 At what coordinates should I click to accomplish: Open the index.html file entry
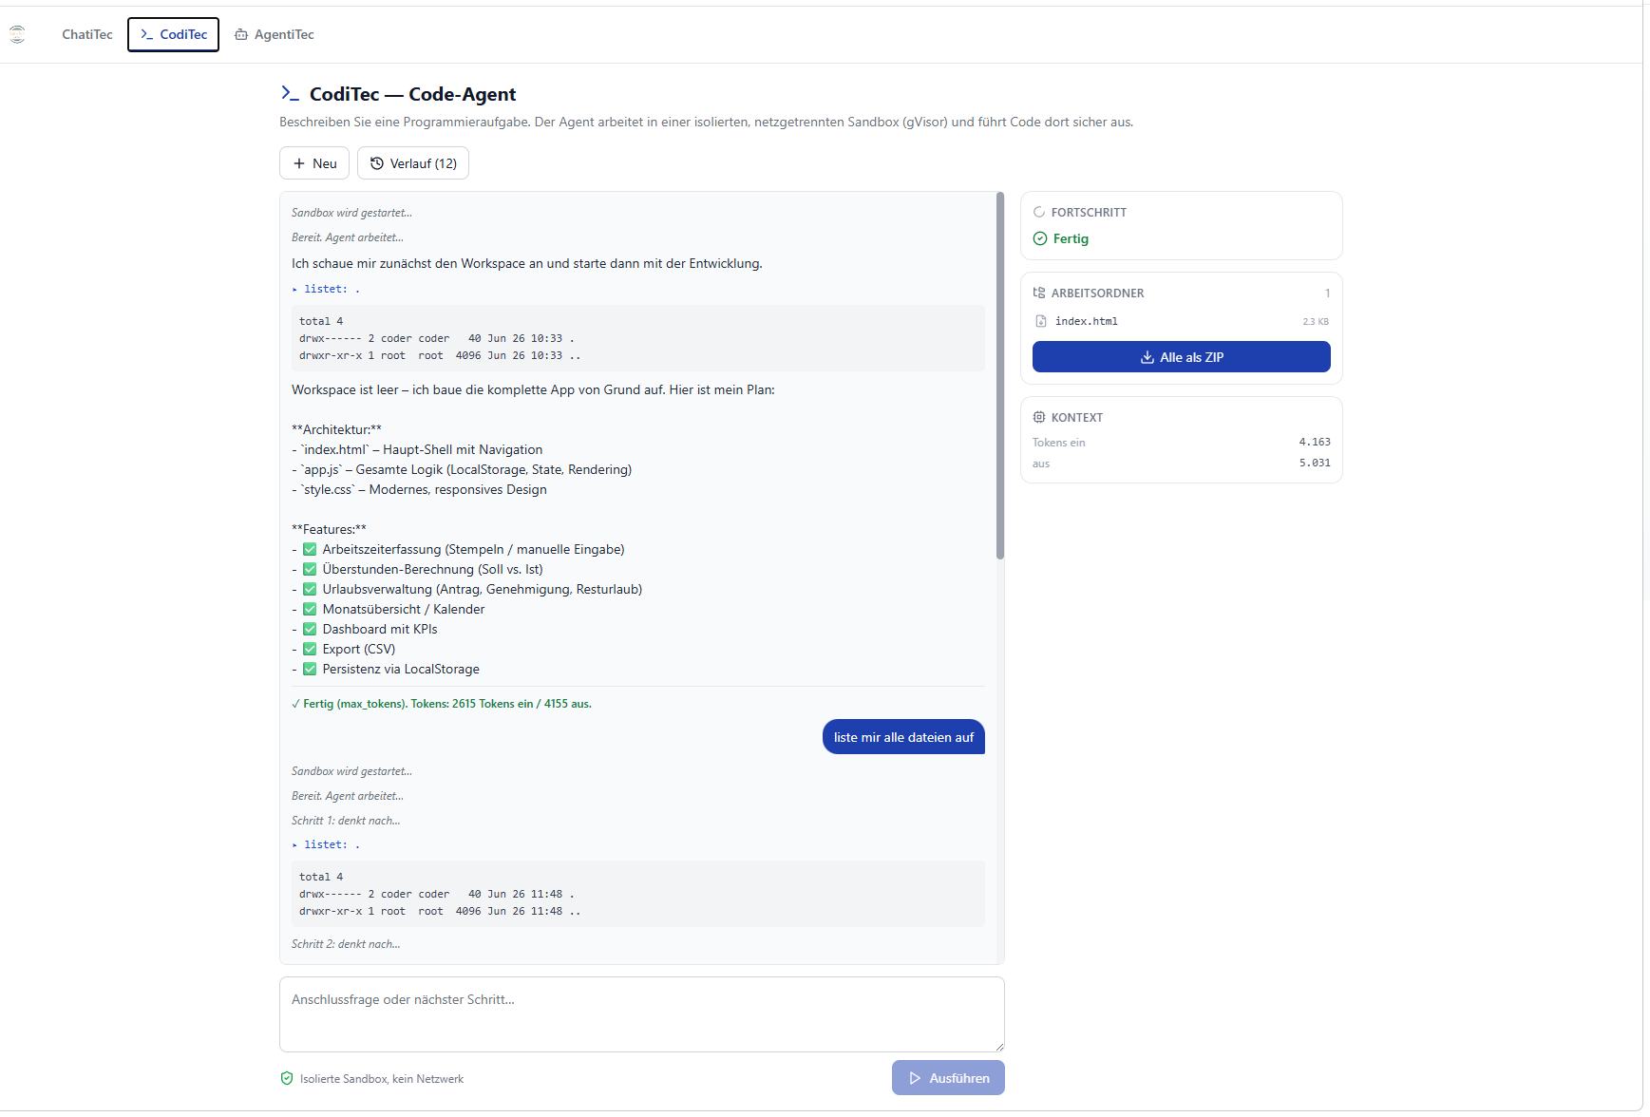point(1181,321)
